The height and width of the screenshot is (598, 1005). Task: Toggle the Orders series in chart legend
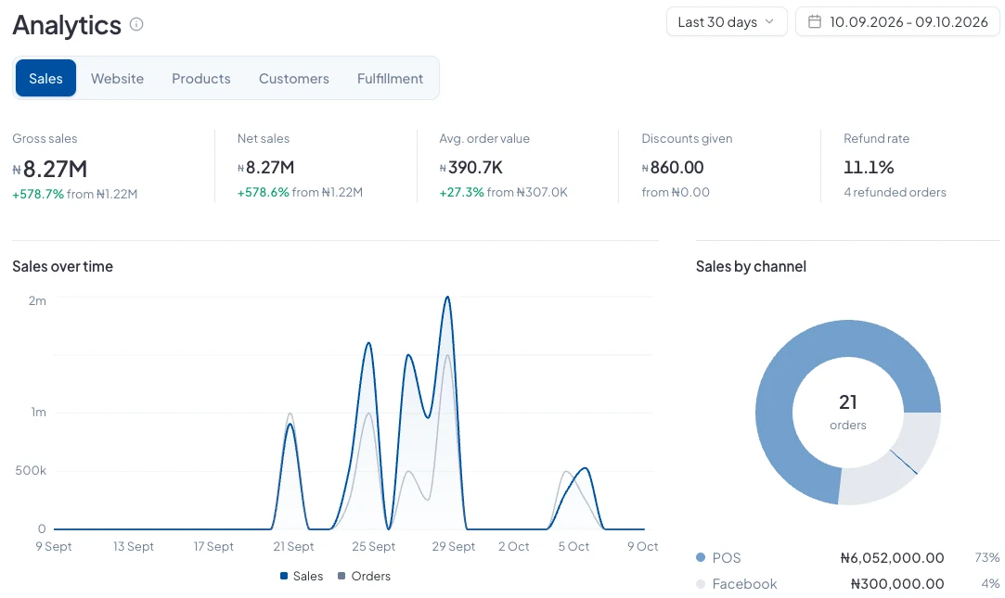pos(364,577)
